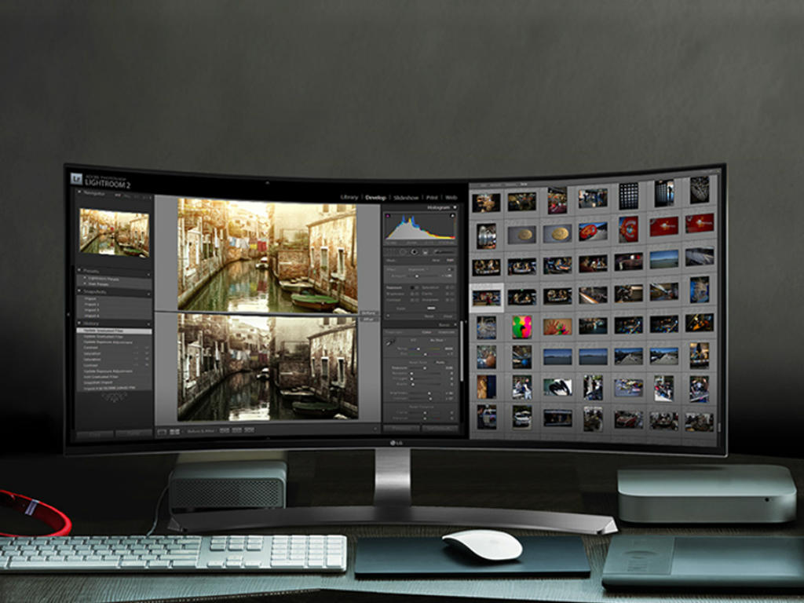Open the Print module
This screenshot has height=603, width=804.
pyautogui.click(x=432, y=197)
